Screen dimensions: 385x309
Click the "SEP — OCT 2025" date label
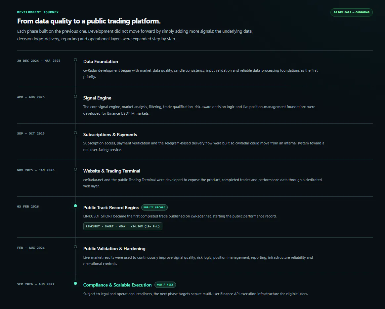click(x=31, y=134)
